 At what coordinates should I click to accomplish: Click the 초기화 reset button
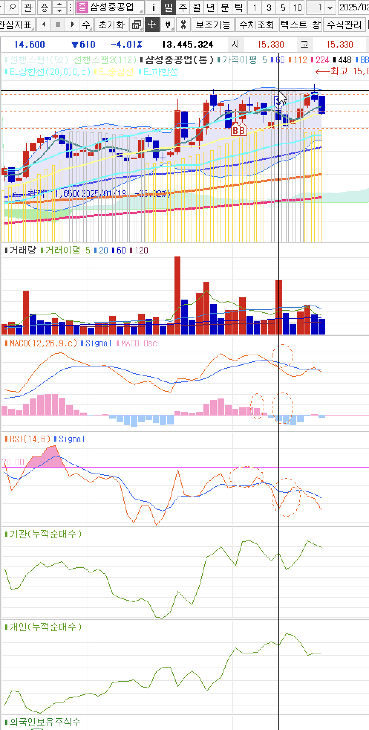pyautogui.click(x=111, y=25)
